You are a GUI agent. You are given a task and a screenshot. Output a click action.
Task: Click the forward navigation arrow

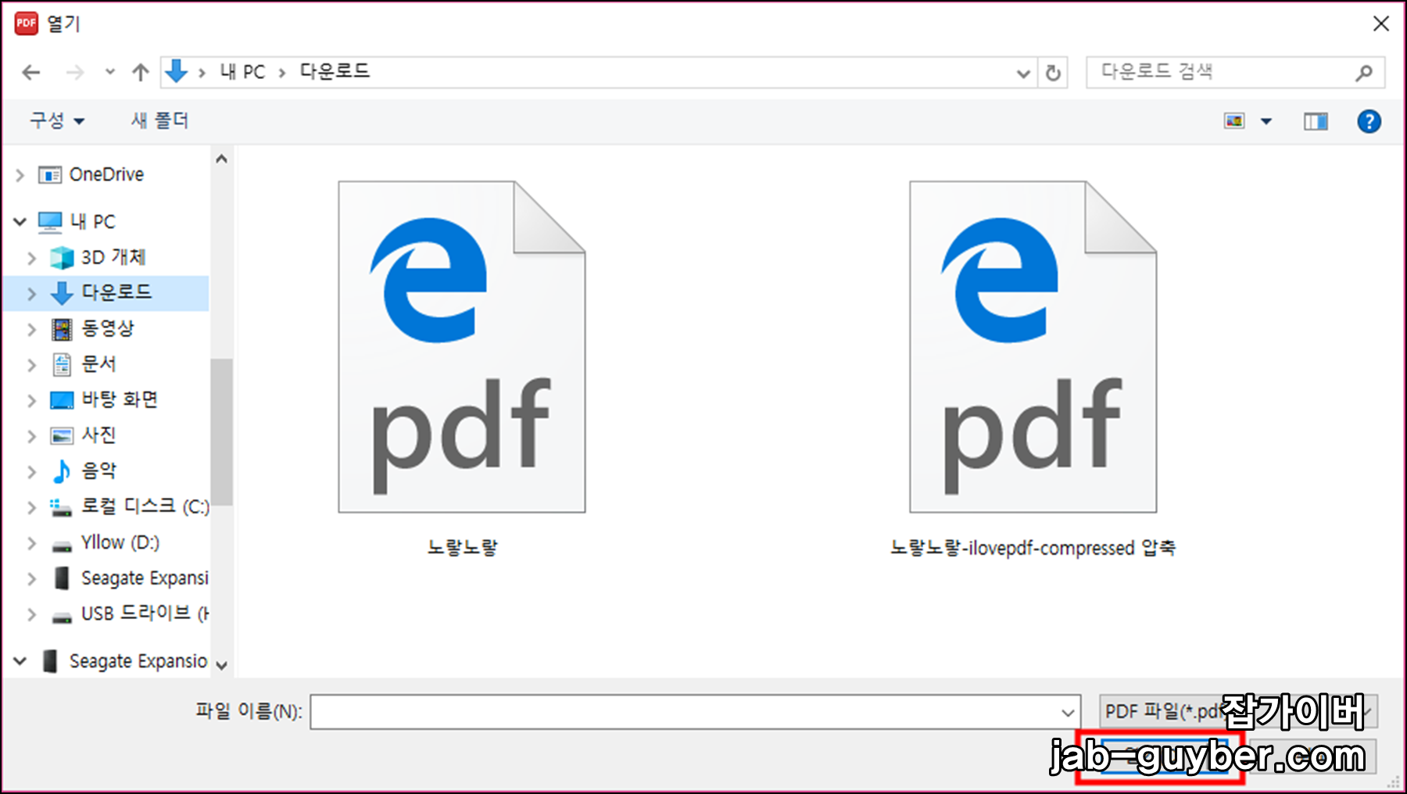75,73
